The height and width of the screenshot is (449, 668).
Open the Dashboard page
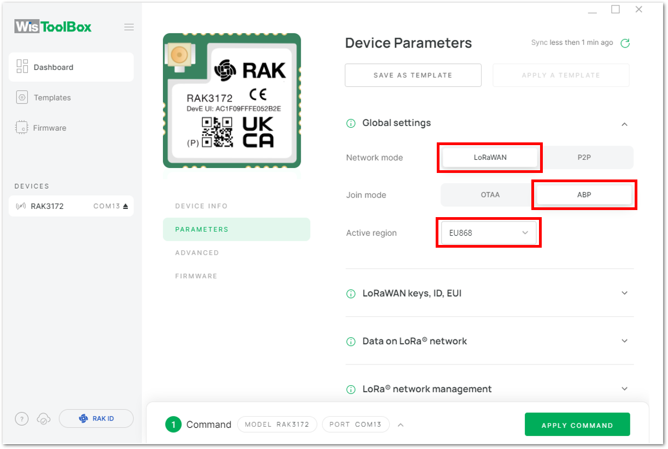click(x=71, y=67)
